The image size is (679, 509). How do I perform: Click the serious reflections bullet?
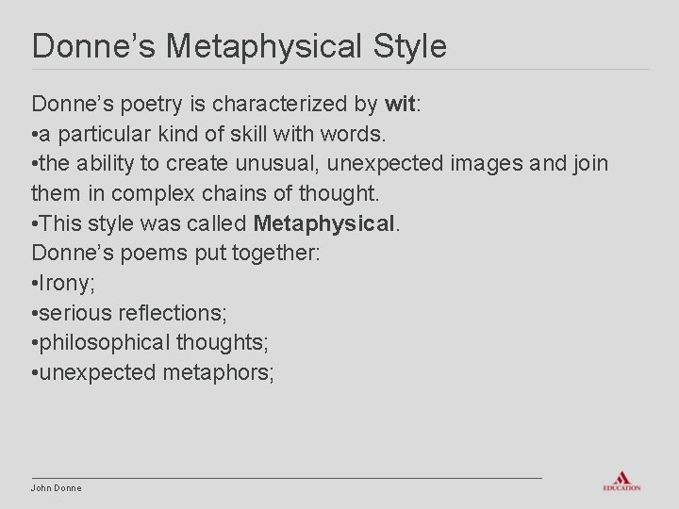tap(129, 313)
